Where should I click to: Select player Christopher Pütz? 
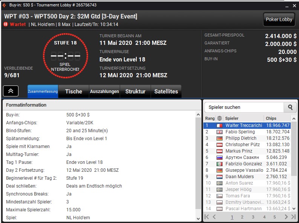pos(247,145)
